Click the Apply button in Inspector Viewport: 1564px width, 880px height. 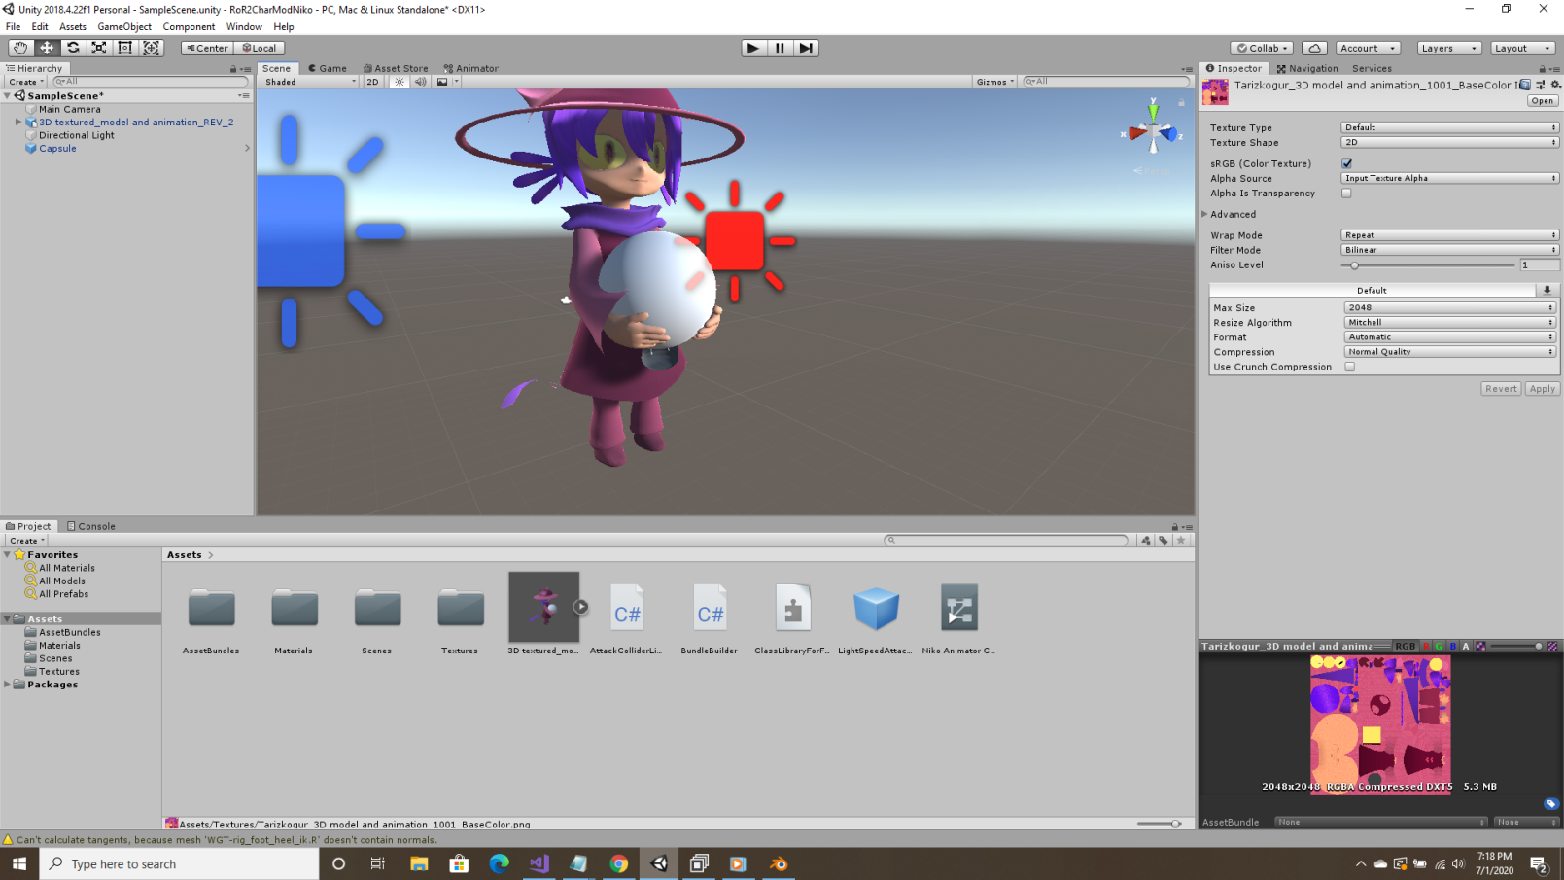click(x=1543, y=389)
